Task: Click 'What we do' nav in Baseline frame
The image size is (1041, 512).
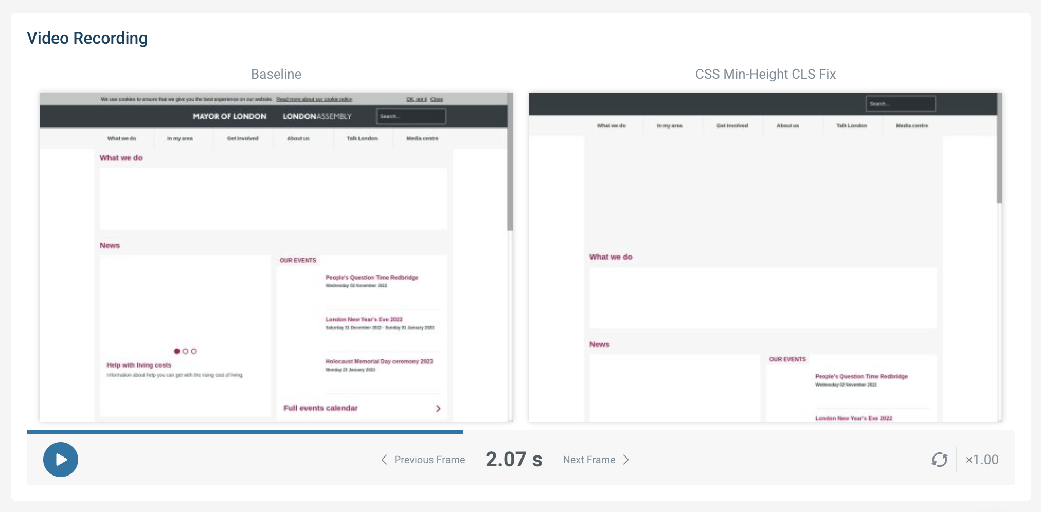Action: coord(122,138)
